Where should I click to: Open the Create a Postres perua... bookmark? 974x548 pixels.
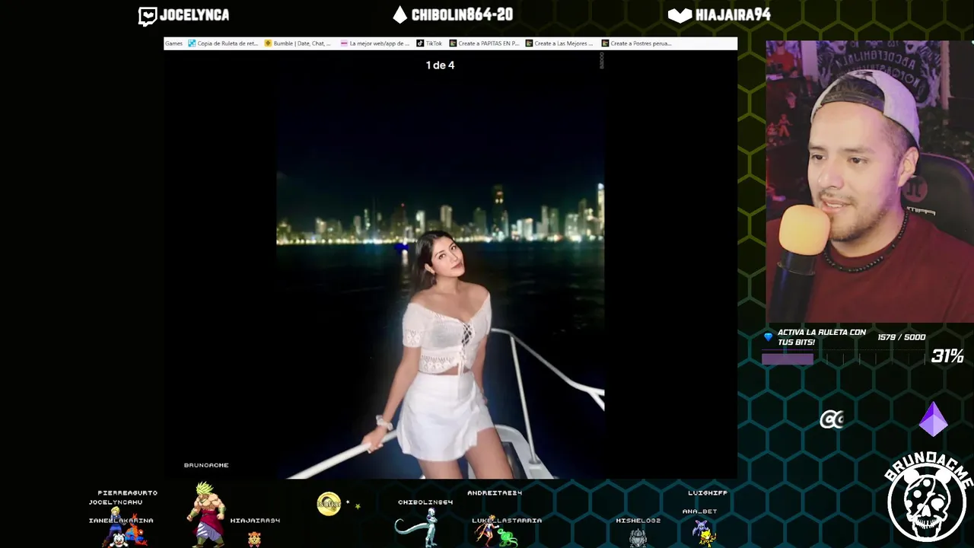[636, 43]
